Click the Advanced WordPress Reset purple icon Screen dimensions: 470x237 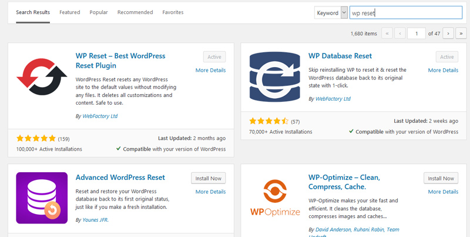pos(42,198)
